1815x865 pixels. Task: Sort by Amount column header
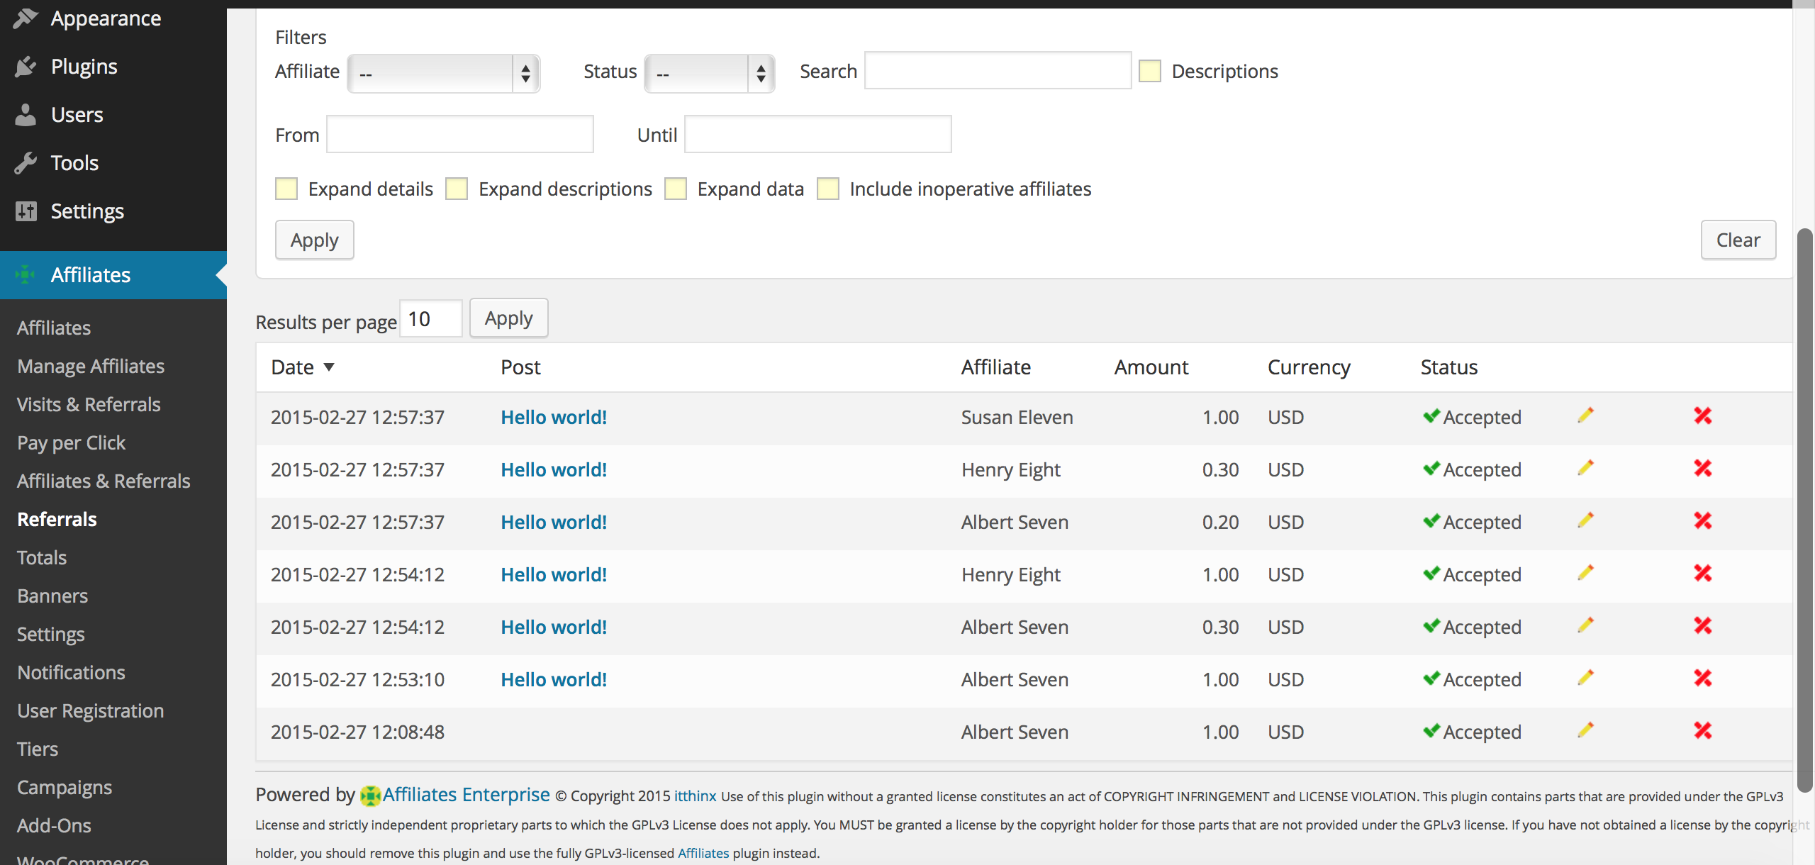click(x=1151, y=367)
